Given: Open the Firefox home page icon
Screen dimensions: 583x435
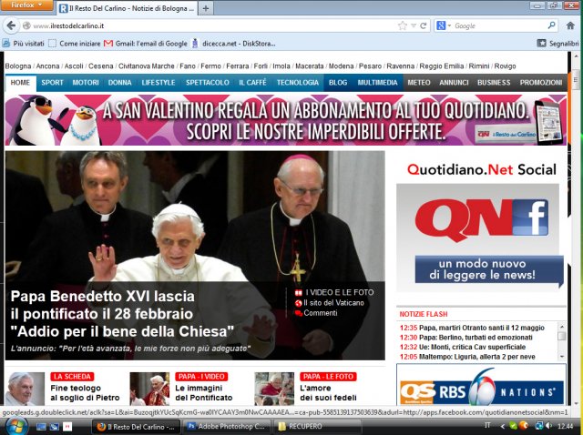Looking at the screenshot, I should click(570, 25).
